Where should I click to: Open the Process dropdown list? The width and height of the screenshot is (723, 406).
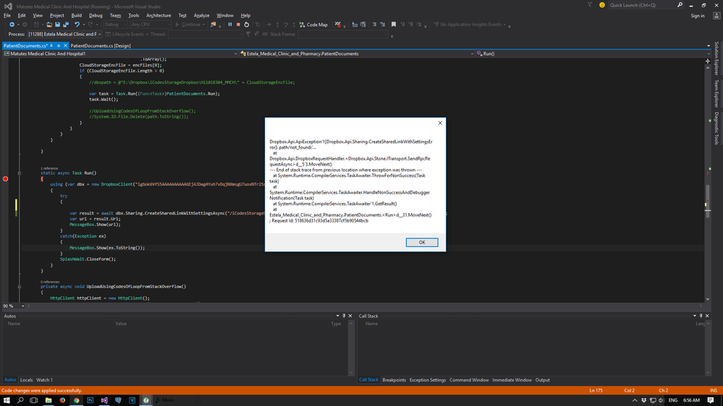pyautogui.click(x=99, y=34)
